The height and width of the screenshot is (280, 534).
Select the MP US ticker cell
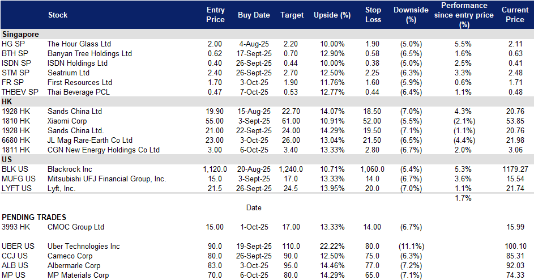click(x=14, y=275)
